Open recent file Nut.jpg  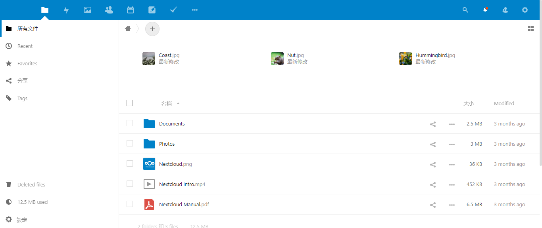click(296, 55)
